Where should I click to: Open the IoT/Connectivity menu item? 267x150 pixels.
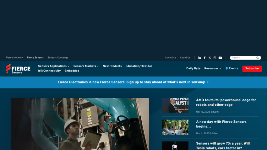point(49,71)
